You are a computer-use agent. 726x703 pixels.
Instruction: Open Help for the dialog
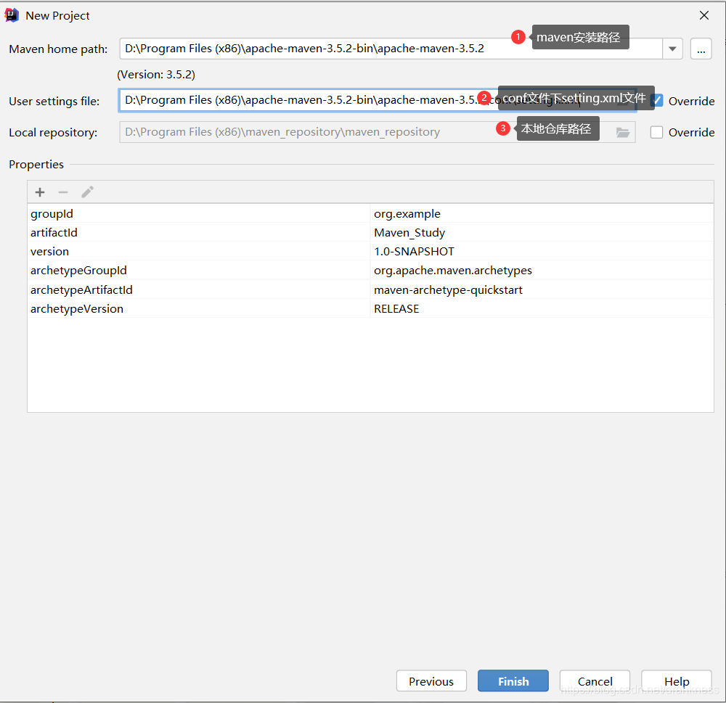click(x=677, y=681)
